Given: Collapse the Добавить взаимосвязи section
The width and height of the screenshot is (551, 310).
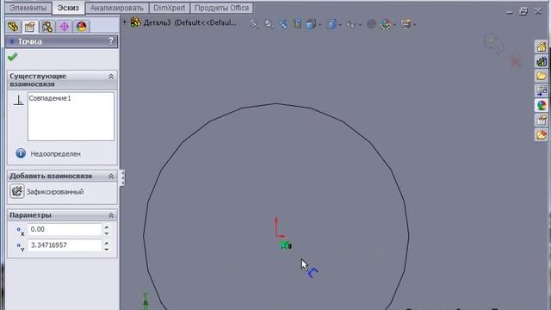Looking at the screenshot, I should (111, 176).
